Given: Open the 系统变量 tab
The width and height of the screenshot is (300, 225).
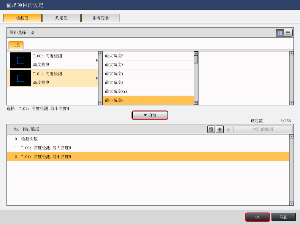Looking at the screenshot, I should point(101,18).
